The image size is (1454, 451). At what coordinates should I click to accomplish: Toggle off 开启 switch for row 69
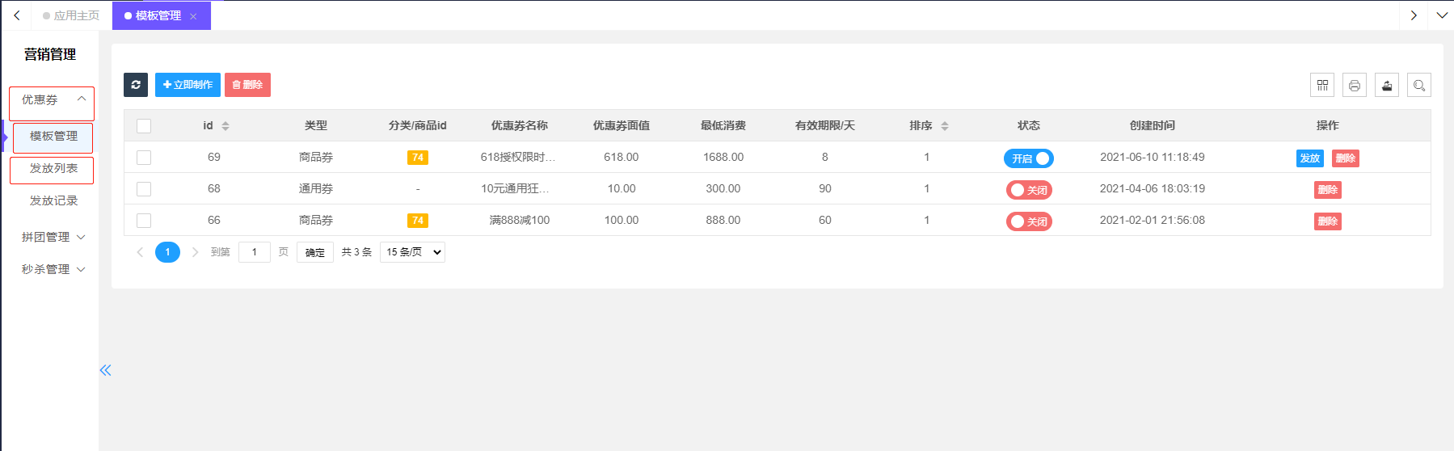1028,158
